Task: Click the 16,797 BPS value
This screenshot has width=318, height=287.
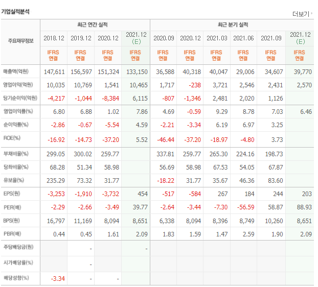Action: [x=56, y=221]
